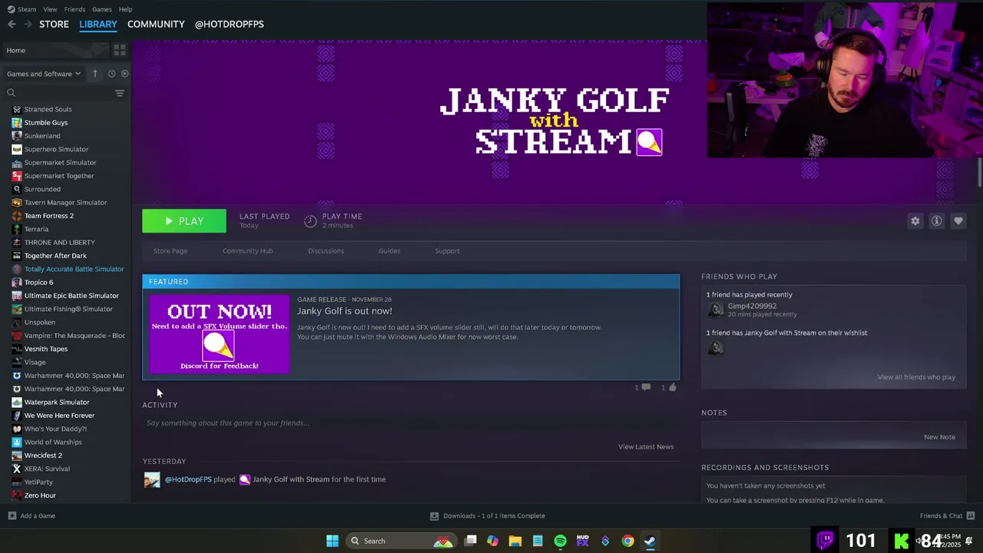Expand the Games and Software dropdown
Image resolution: width=983 pixels, height=553 pixels.
click(44, 74)
